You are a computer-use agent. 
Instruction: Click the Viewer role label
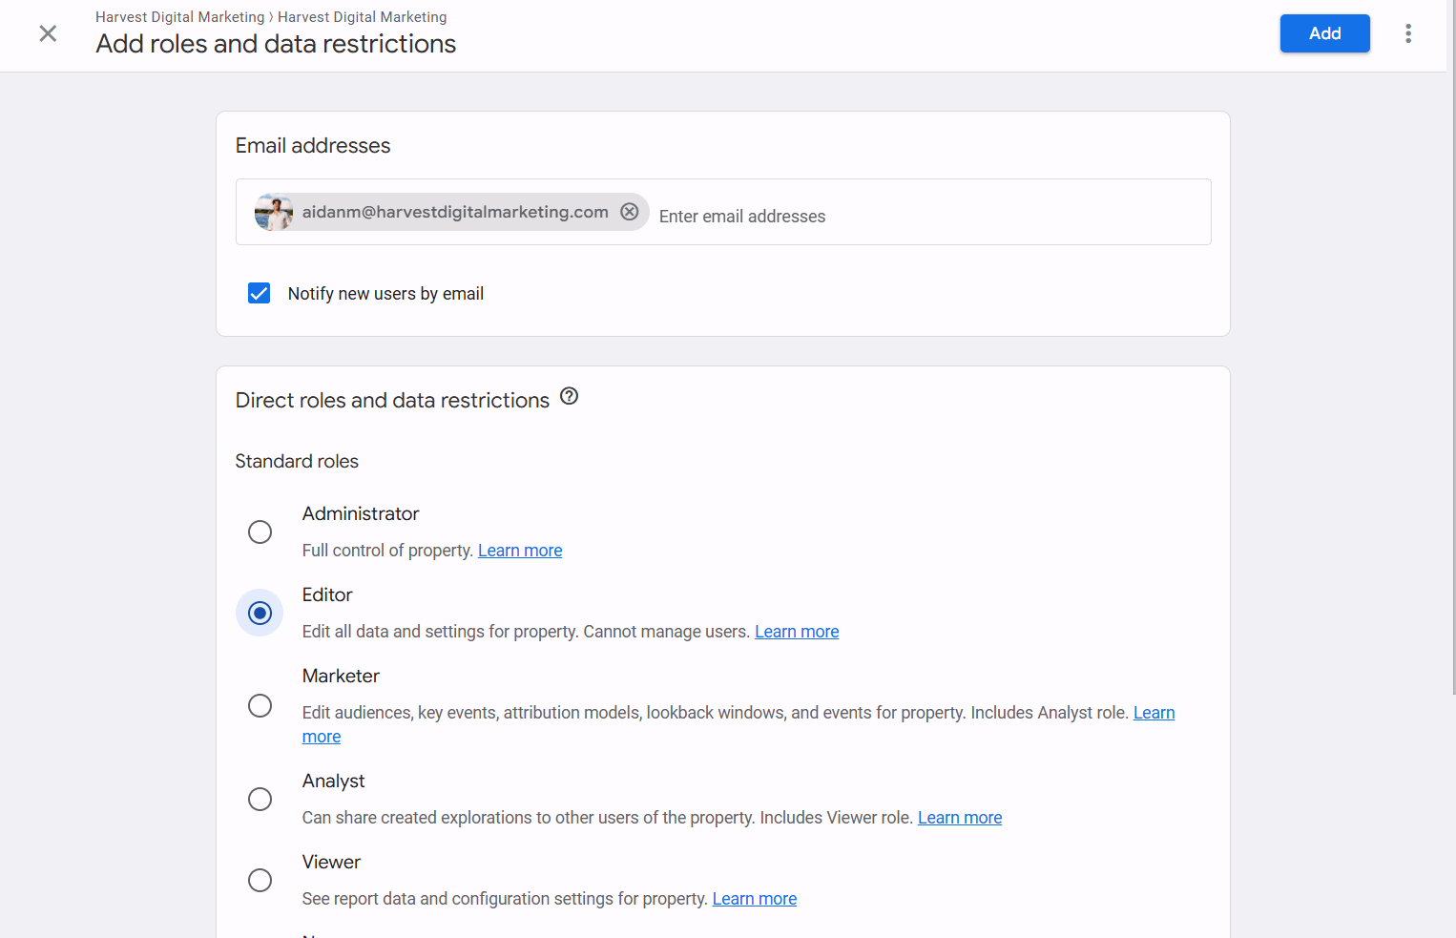click(x=331, y=862)
